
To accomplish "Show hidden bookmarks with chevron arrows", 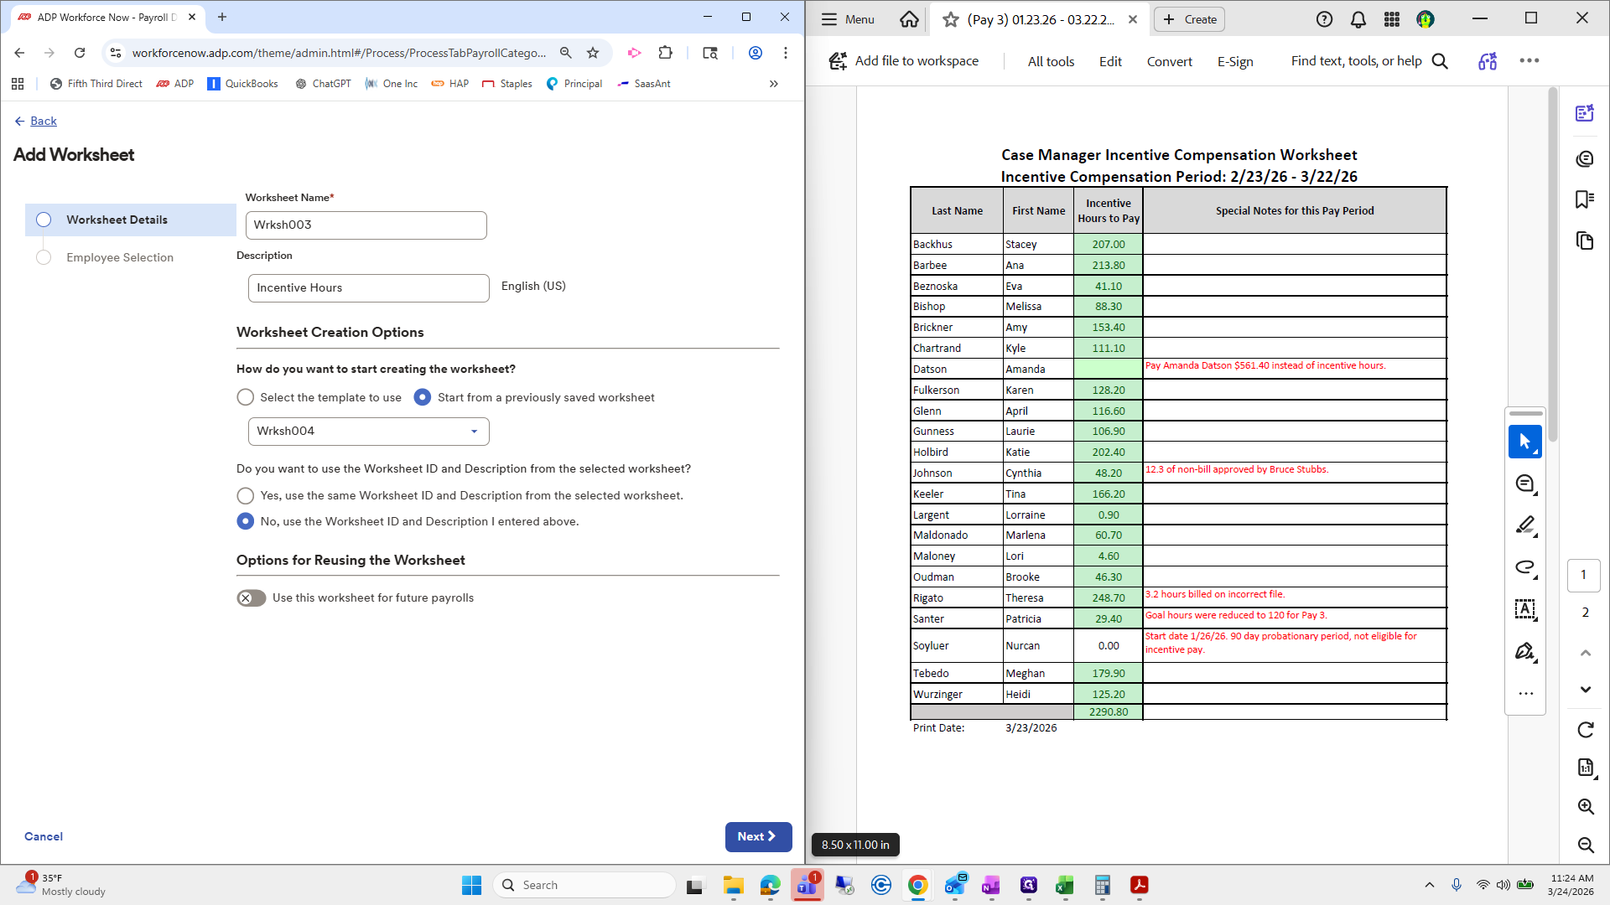I will tap(773, 84).
